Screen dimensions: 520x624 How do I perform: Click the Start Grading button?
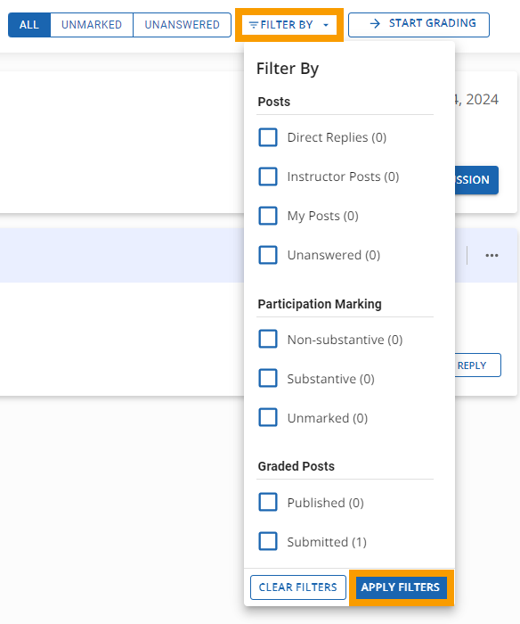419,25
